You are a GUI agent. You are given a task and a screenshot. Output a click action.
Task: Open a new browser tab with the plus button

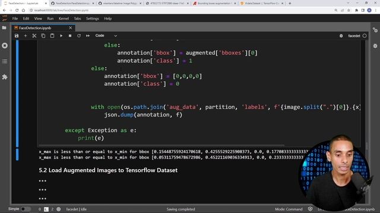[x=290, y=4]
